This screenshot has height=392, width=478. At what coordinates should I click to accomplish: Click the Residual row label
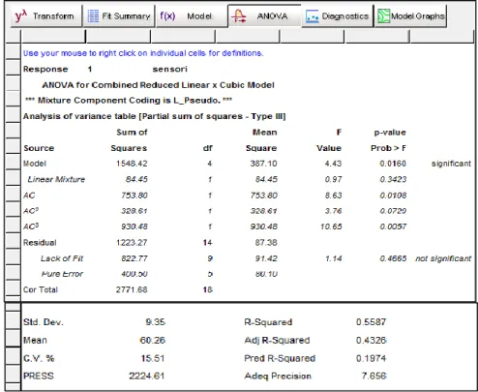click(x=40, y=243)
